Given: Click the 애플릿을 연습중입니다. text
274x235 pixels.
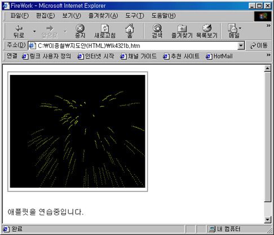Looking at the screenshot, I should 45,212.
